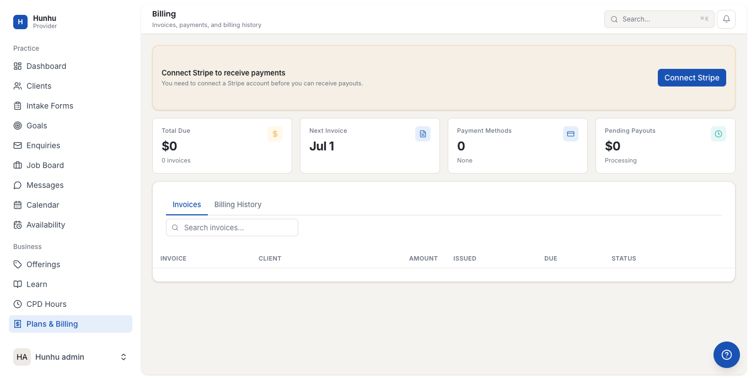
Task: Click the Pending Payouts label
Action: click(x=630, y=131)
